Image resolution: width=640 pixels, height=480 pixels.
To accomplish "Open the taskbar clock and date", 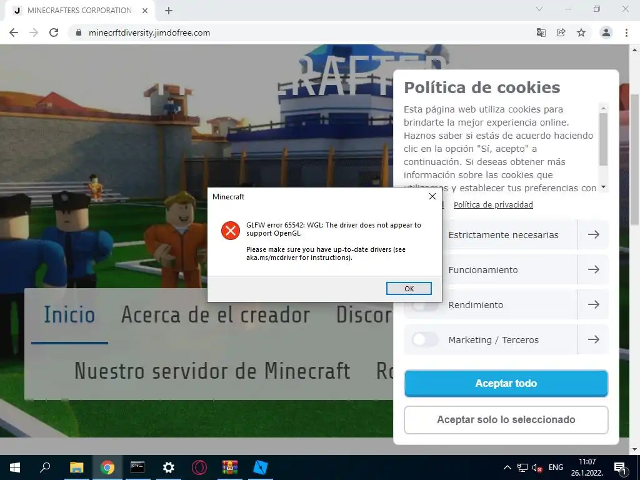I will pos(587,467).
